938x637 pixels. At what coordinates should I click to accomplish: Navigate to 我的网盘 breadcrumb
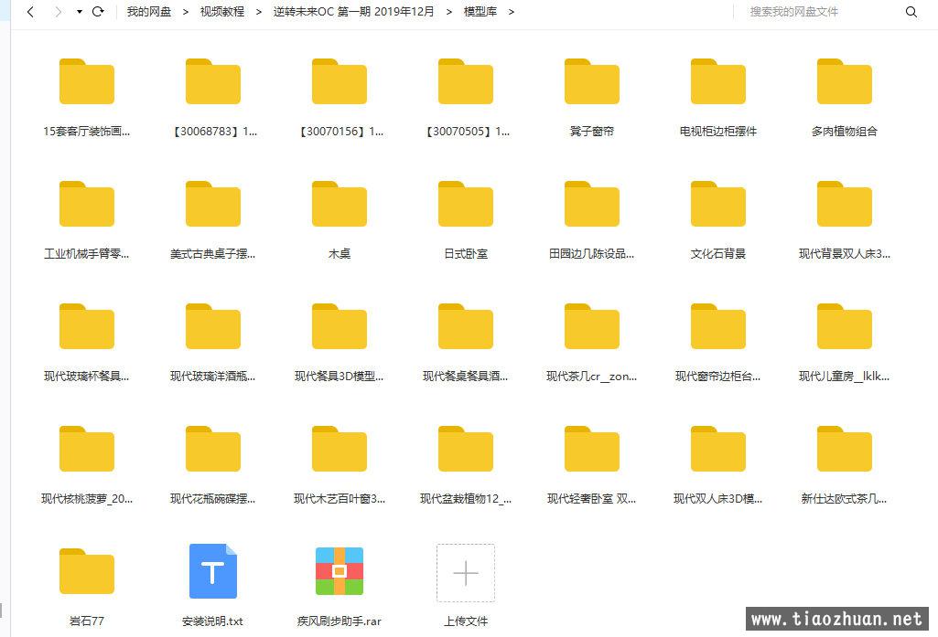pos(149,12)
